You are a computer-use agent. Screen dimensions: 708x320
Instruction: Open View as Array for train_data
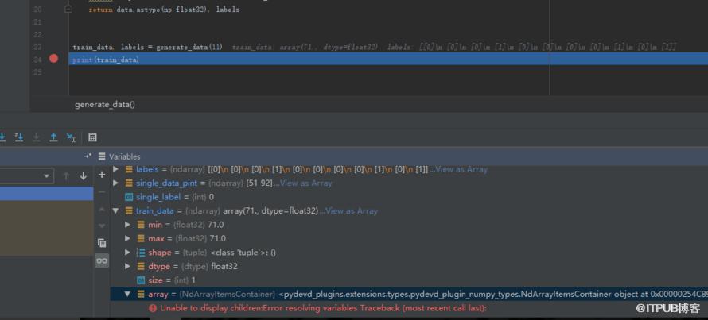tap(352, 210)
